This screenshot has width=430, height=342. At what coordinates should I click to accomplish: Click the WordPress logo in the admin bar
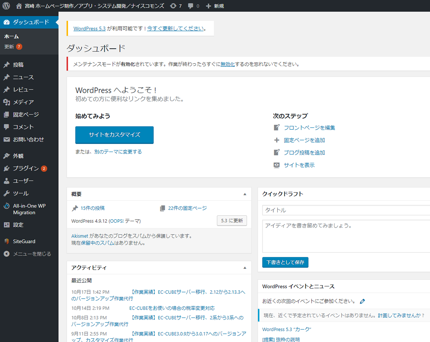[x=6, y=6]
